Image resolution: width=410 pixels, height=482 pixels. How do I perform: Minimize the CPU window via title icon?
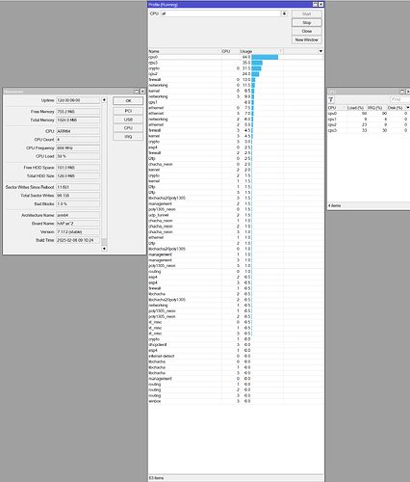(402, 92)
